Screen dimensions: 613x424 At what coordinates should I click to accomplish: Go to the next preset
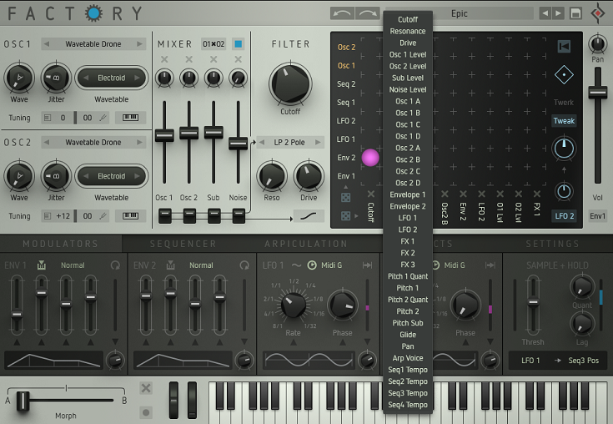558,13
